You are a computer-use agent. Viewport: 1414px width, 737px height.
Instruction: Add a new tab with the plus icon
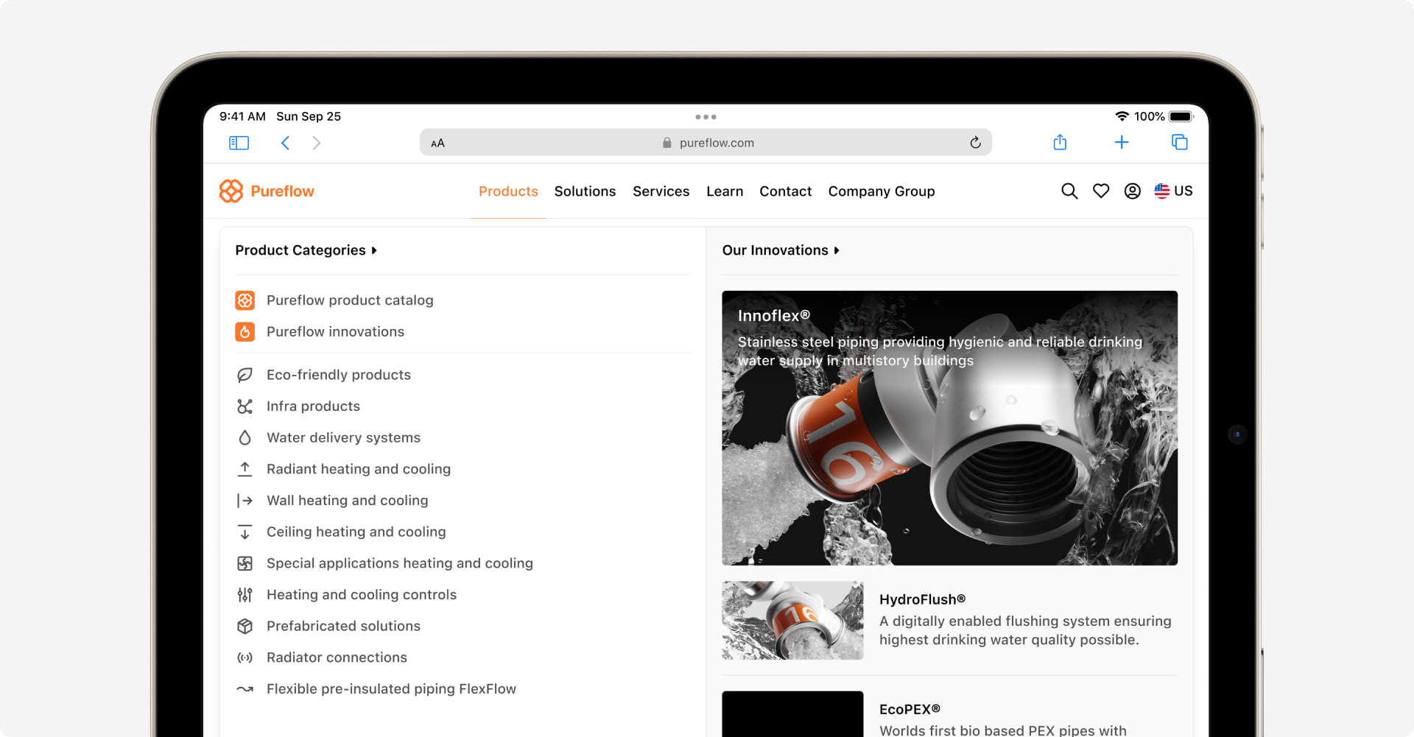click(1122, 142)
